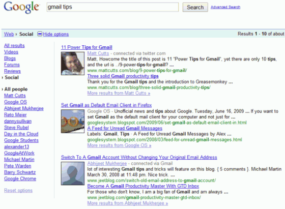285x209 pixels.
Task: Show more results from Abhijeet Mukherjee
Action: [127, 203]
